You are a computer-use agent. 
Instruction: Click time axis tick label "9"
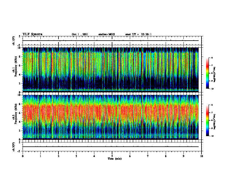point(183,156)
